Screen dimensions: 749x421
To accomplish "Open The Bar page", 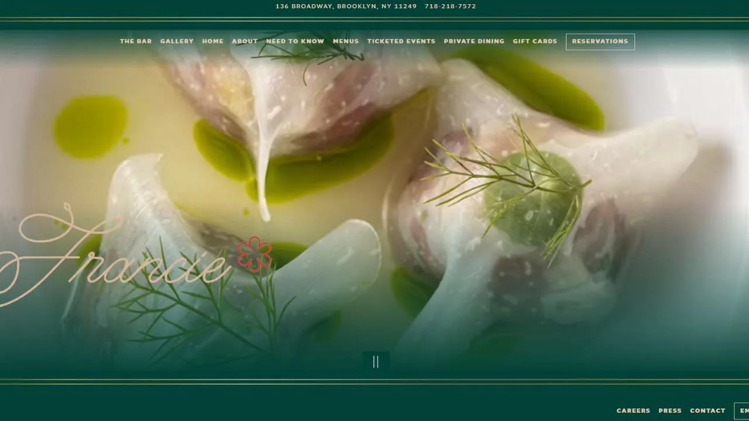I will (136, 42).
